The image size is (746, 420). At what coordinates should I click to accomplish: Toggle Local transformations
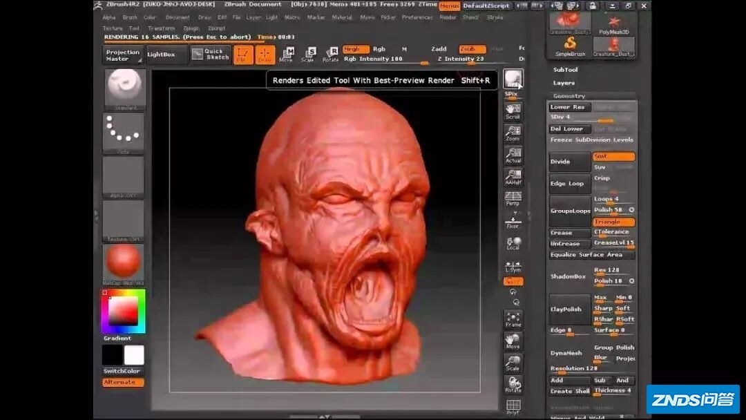pyautogui.click(x=513, y=244)
